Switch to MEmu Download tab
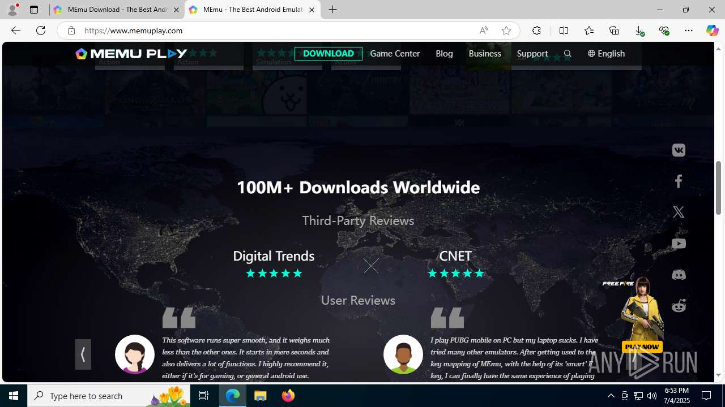 click(117, 10)
